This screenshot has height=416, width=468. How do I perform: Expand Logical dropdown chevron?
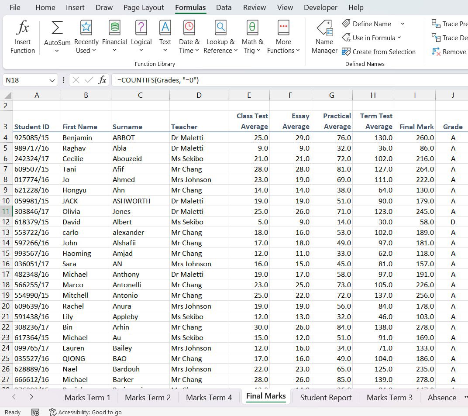click(141, 50)
